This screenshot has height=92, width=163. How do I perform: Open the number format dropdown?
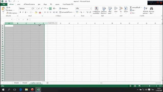tap(91, 8)
